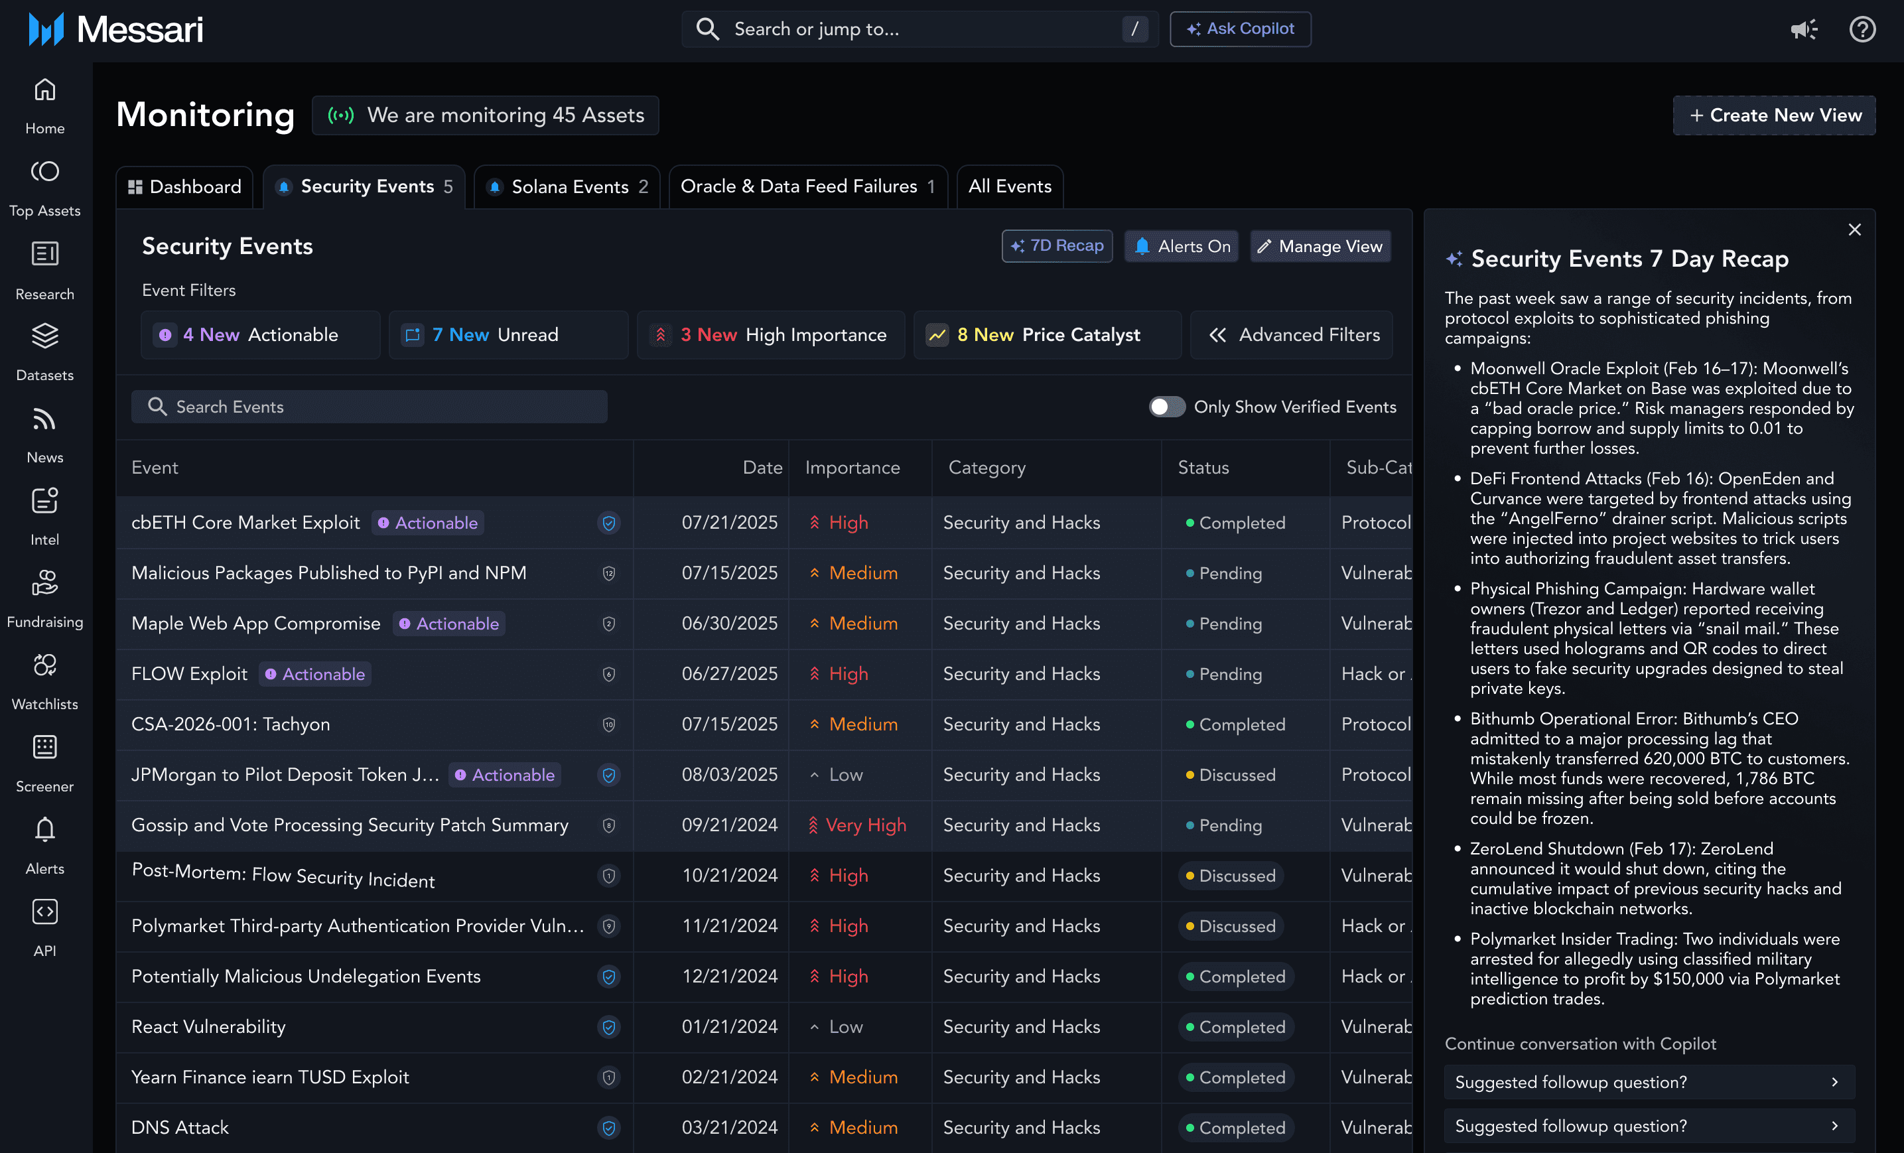This screenshot has width=1904, height=1153.
Task: Click verified shield on cbETH Core Market Exploit
Action: 609,523
